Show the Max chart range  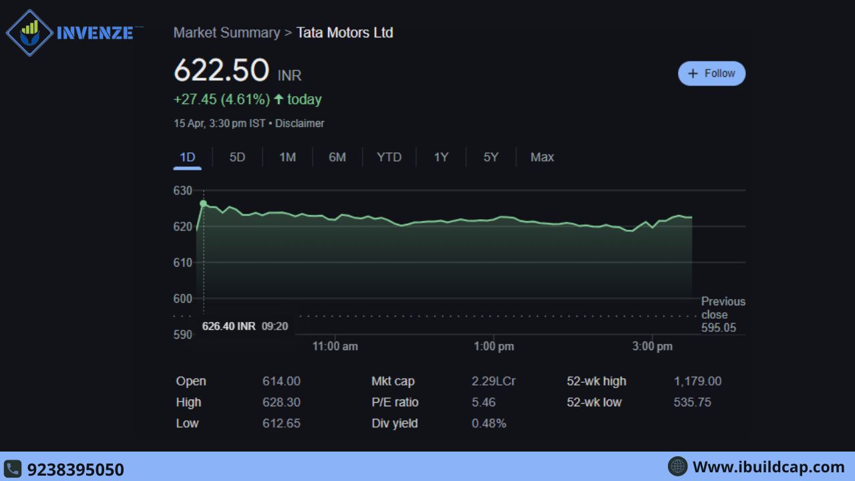click(x=542, y=157)
